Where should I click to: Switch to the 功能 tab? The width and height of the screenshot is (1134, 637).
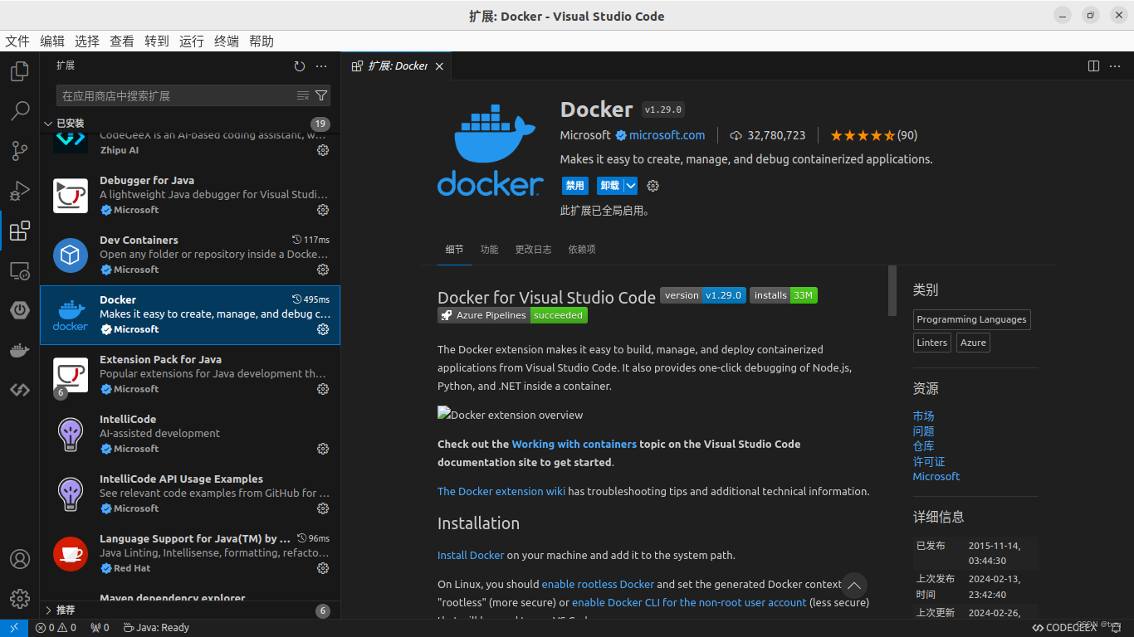coord(489,250)
